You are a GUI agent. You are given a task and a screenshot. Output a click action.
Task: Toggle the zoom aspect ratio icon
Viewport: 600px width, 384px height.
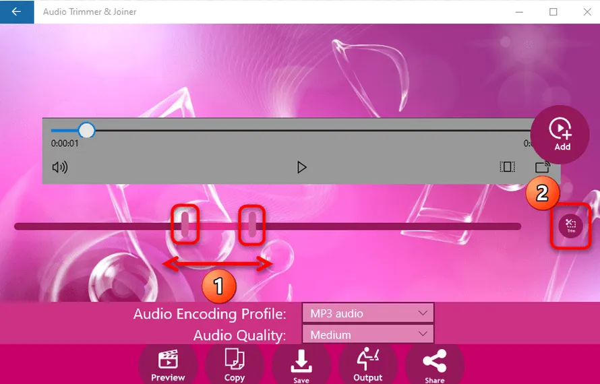[507, 167]
